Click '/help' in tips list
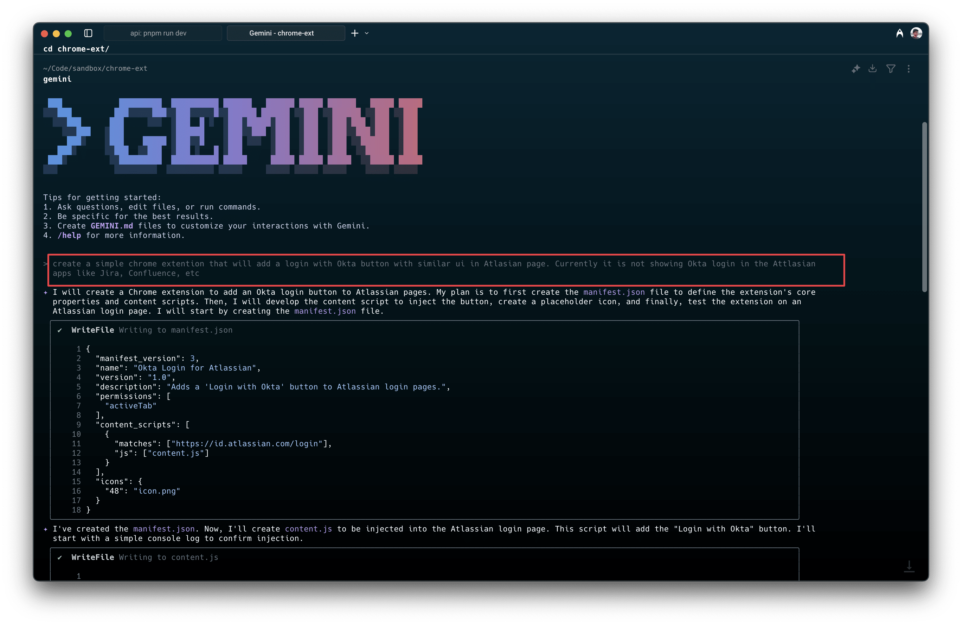962x625 pixels. pyautogui.click(x=69, y=235)
